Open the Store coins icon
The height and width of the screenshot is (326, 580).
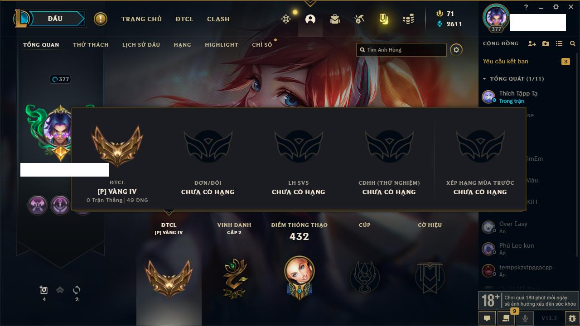(408, 19)
